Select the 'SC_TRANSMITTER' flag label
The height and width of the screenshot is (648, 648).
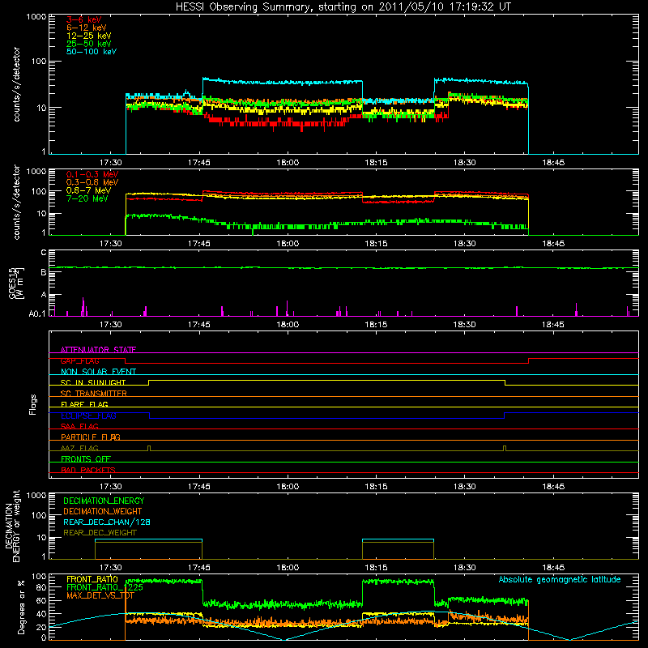(x=93, y=394)
